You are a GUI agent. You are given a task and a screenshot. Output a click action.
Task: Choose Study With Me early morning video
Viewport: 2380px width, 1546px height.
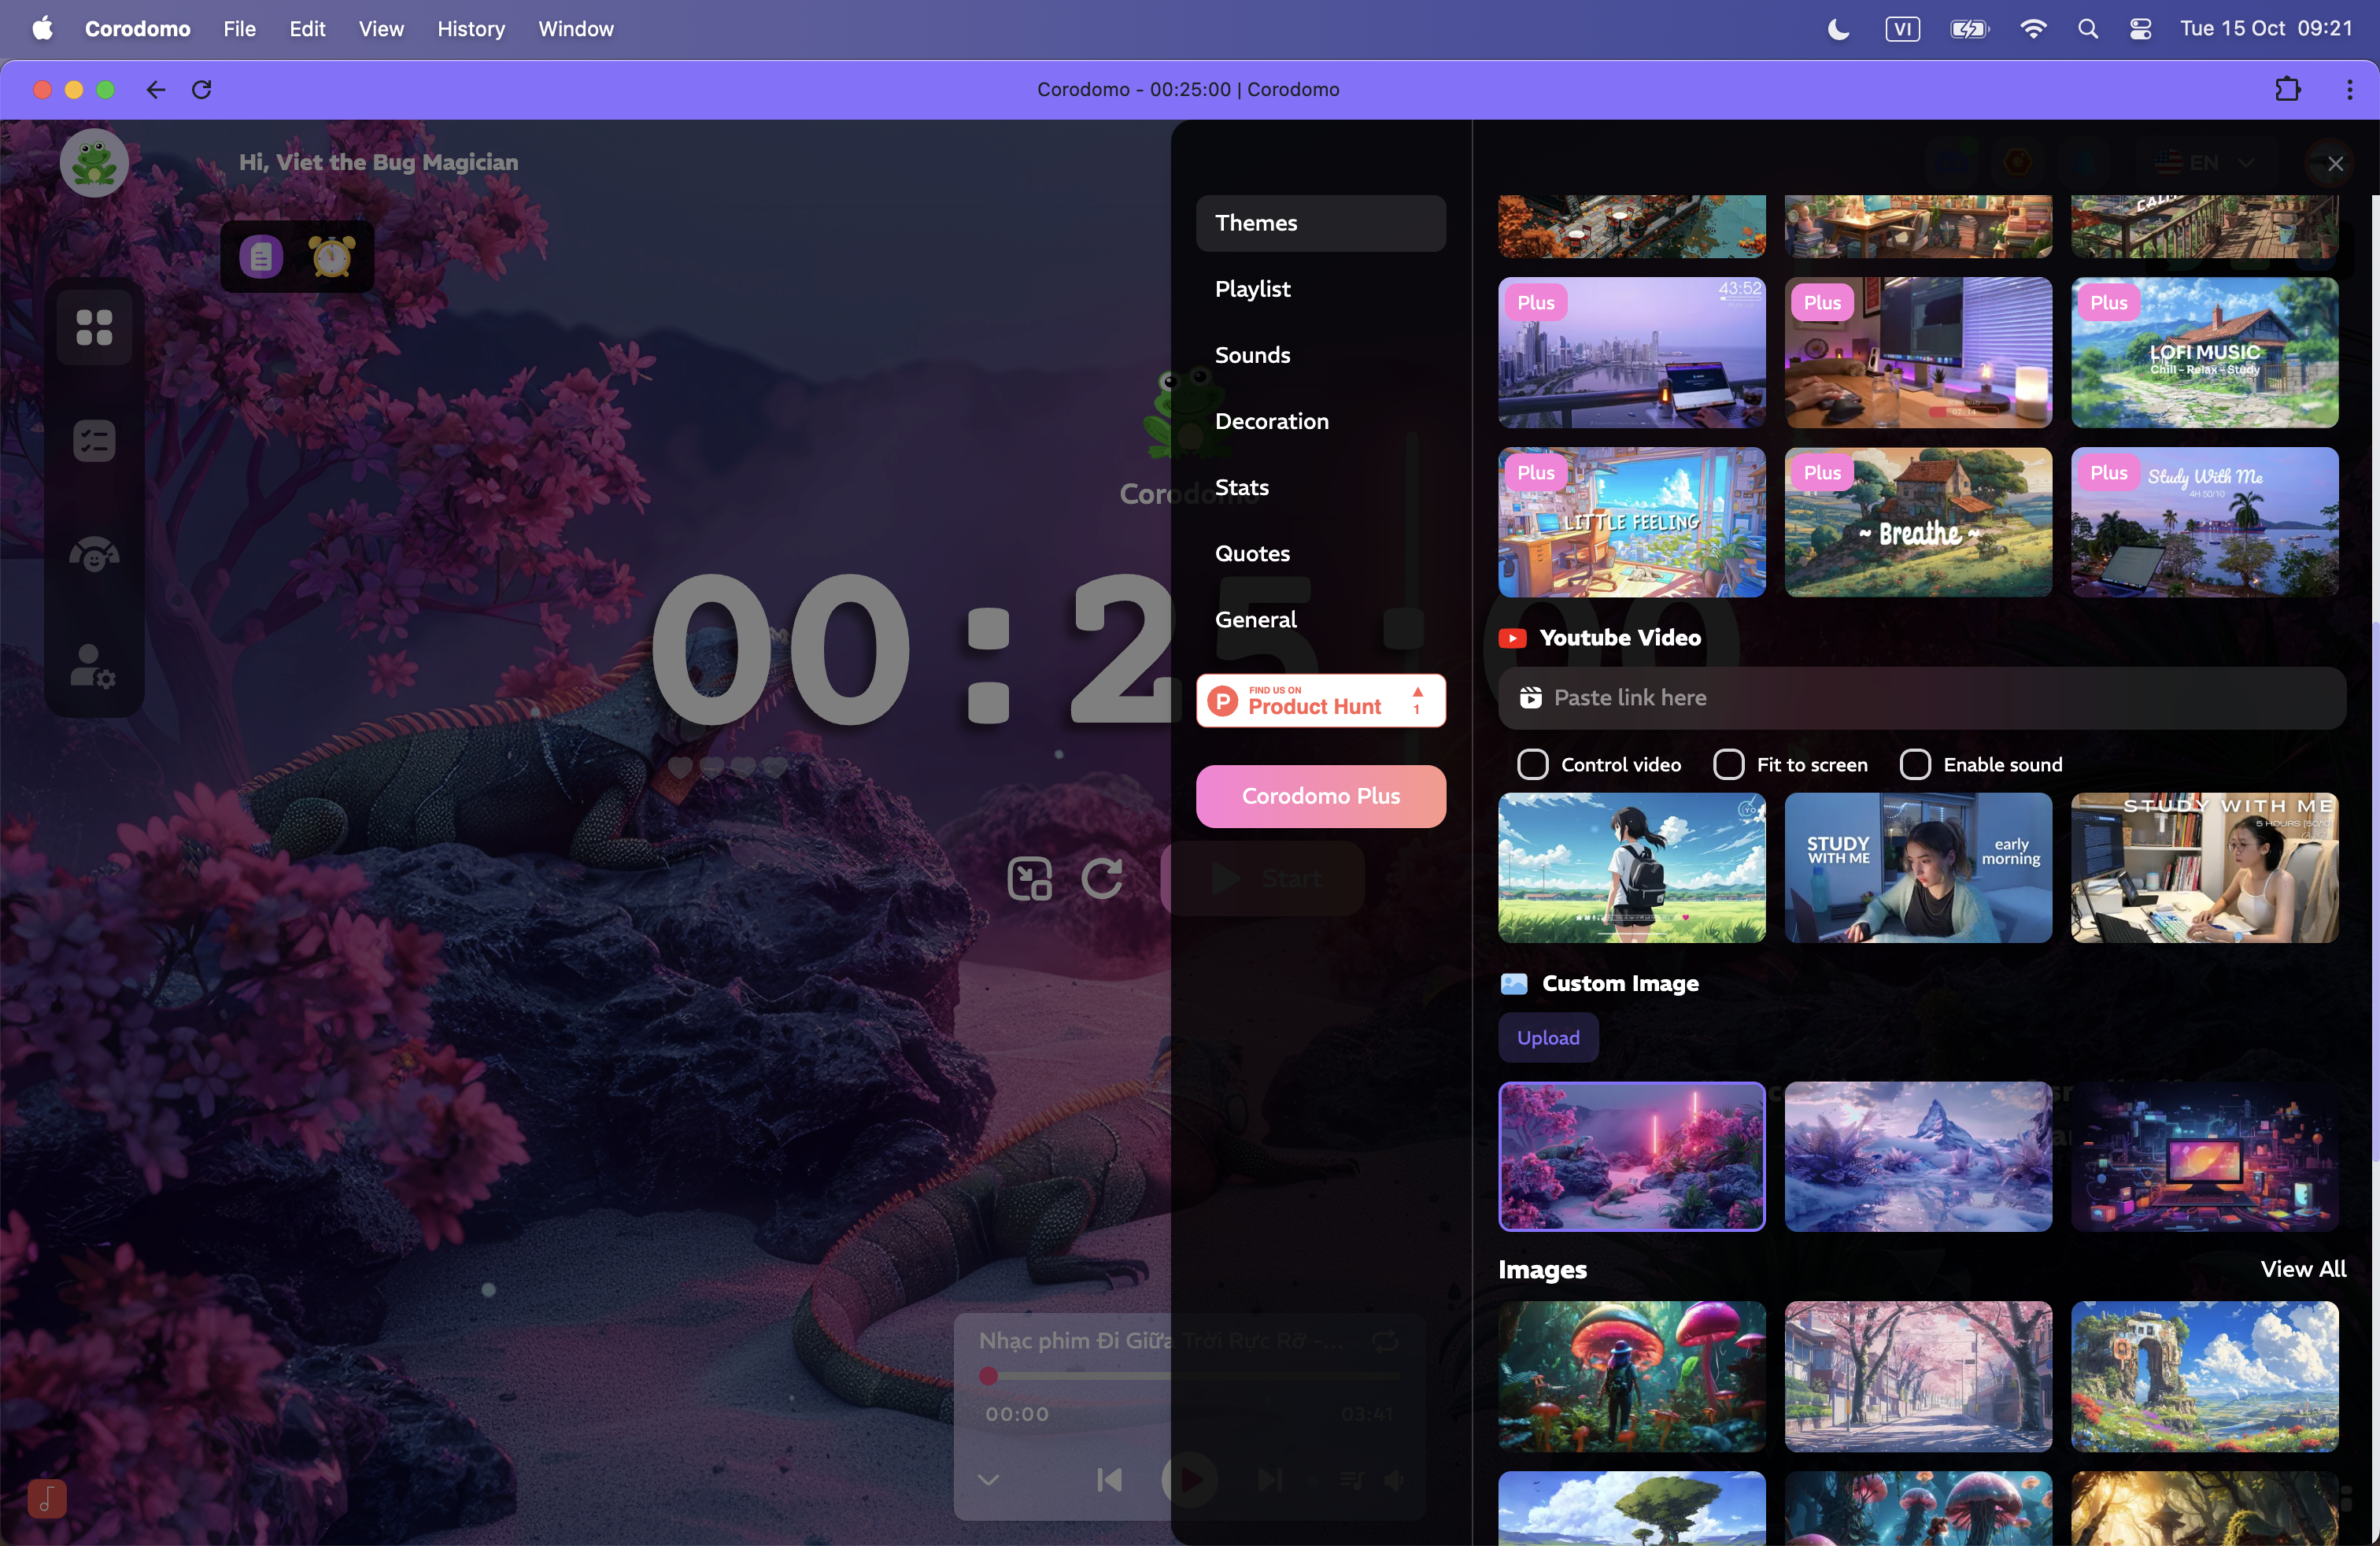point(1918,868)
